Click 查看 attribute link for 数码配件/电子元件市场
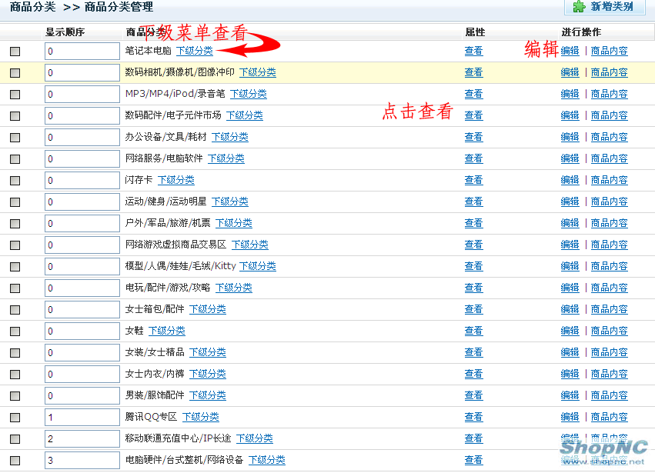The height and width of the screenshot is (473, 655). click(473, 115)
